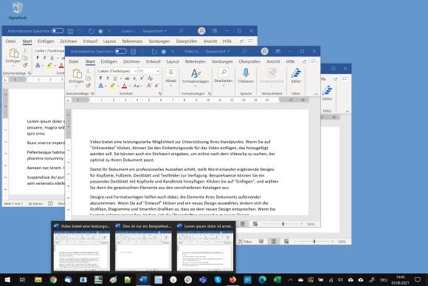Screen dimensions: 428x286
Task: Switch to the Einfügen tab in the front window
Action: 108,61
